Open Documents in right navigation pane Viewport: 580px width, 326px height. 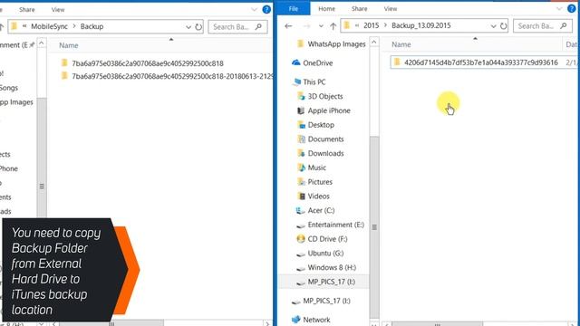[x=325, y=139]
